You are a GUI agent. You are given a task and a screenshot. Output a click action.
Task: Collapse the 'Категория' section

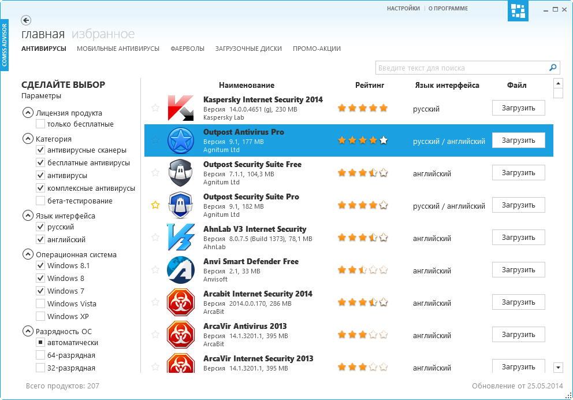(28, 139)
